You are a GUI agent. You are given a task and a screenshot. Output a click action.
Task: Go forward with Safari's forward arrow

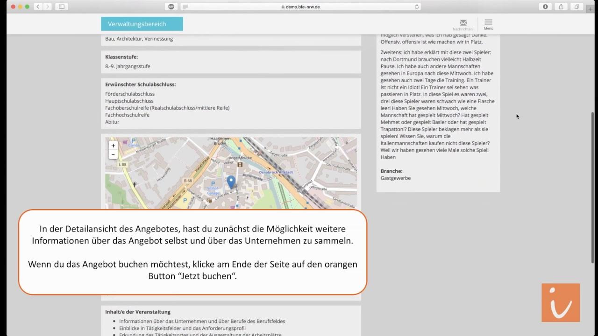(x=47, y=7)
